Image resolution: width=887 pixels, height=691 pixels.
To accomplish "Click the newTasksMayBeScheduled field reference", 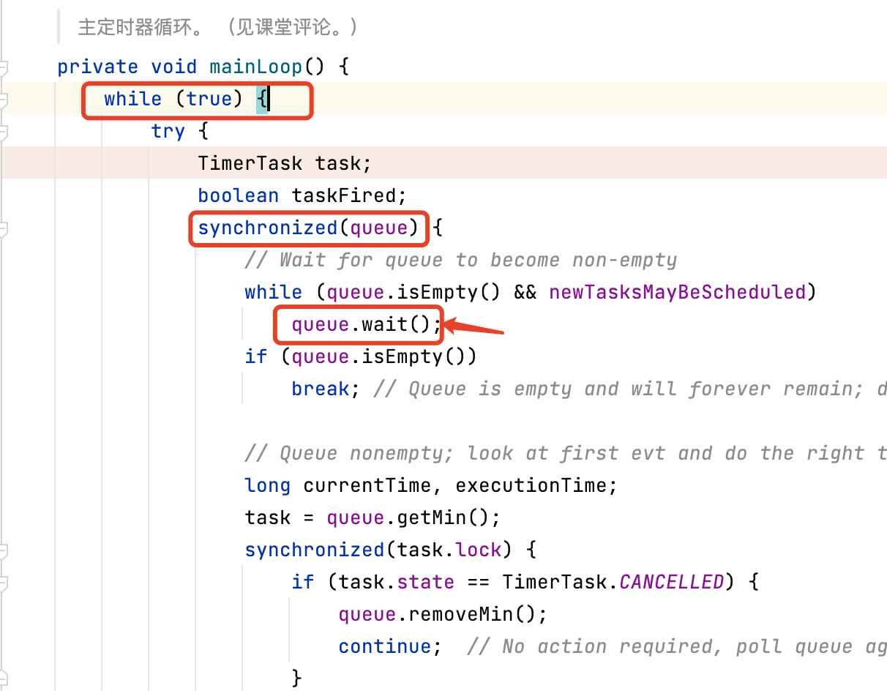I will tap(676, 292).
